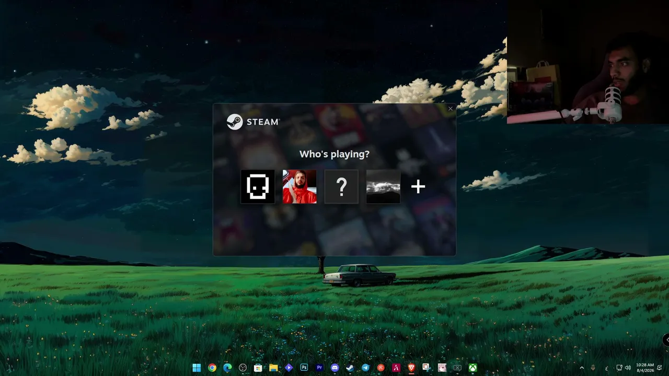Open the volume control in system tray
This screenshot has height=376, width=669.
click(628, 368)
